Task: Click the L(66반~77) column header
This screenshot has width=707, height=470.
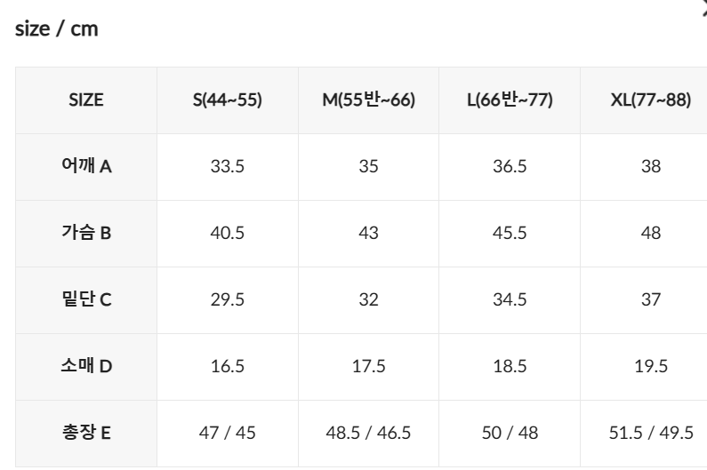Action: click(x=510, y=100)
